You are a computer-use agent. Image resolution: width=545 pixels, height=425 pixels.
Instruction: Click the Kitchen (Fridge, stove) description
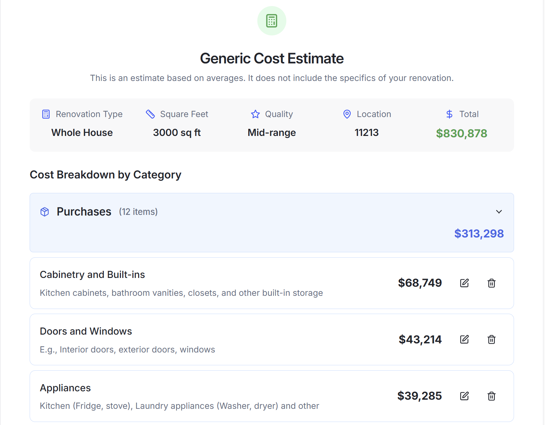180,406
